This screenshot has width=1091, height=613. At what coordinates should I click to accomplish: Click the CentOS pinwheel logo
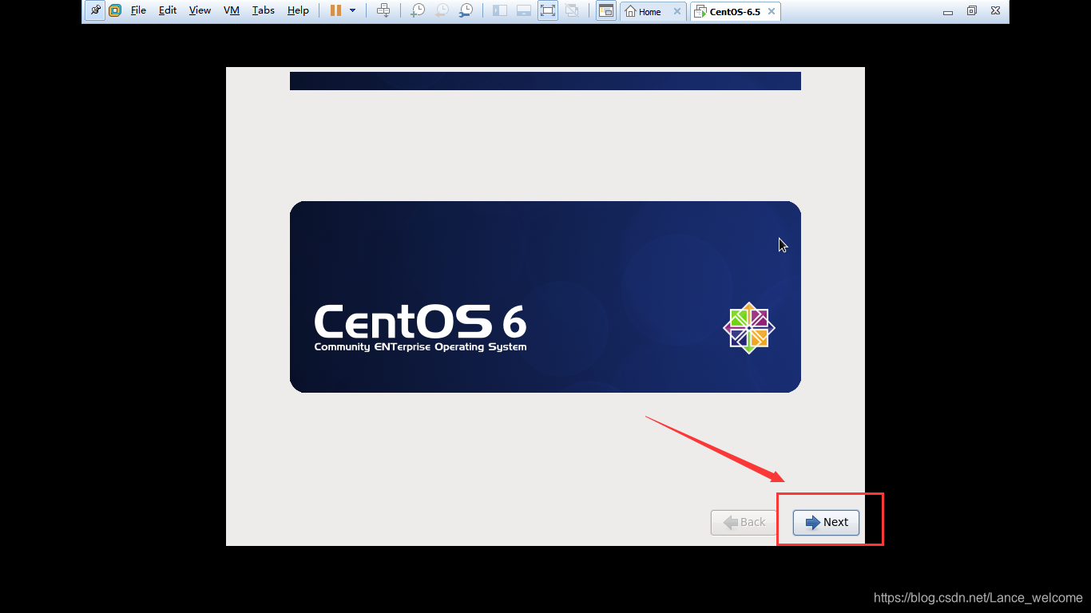pos(749,328)
